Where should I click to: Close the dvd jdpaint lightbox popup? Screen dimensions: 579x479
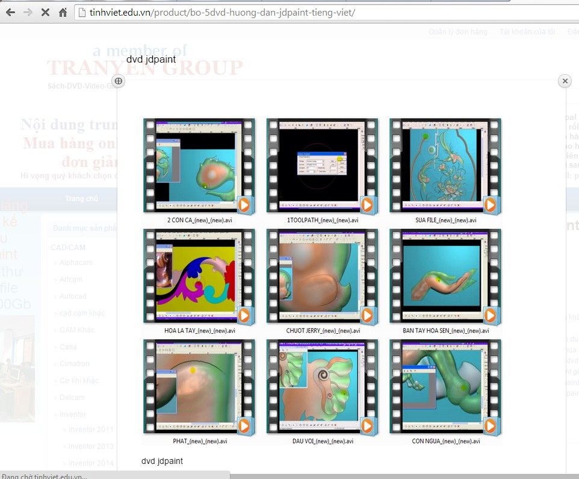(x=565, y=81)
